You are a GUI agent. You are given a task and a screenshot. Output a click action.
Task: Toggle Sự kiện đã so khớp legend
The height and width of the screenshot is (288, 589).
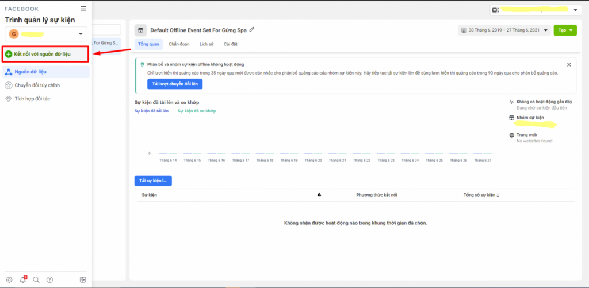pos(197,111)
